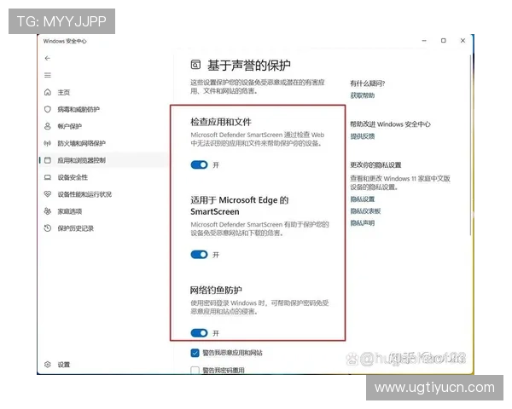This screenshot has height=409, width=512.
Task: Click the 网络钓鱼防护 heading
Action: (216, 290)
